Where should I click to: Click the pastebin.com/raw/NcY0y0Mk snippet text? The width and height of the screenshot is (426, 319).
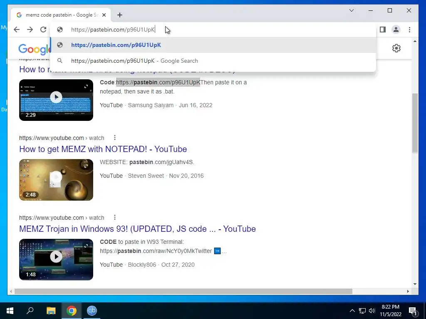coord(156,251)
